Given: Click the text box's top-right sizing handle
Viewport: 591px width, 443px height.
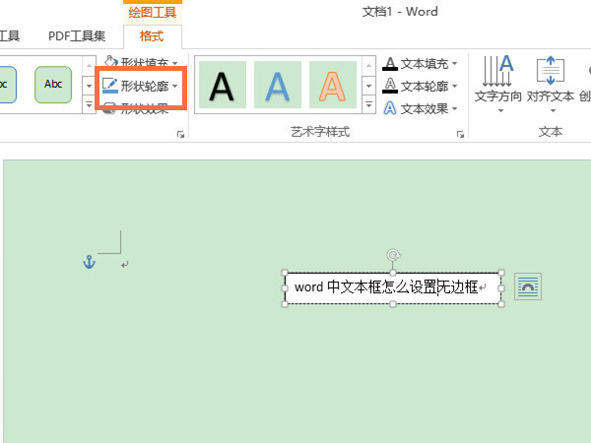Looking at the screenshot, I should click(501, 273).
